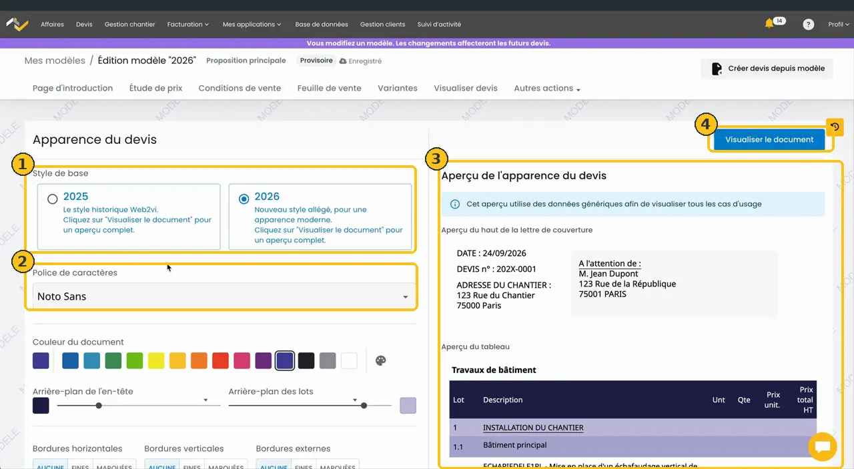Go to Gestion chantier
The image size is (854, 469).
click(x=129, y=25)
